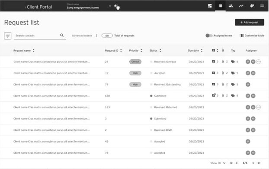The height and width of the screenshot is (169, 269).
Task: Click the Assignee column header
Action: pos(251,51)
